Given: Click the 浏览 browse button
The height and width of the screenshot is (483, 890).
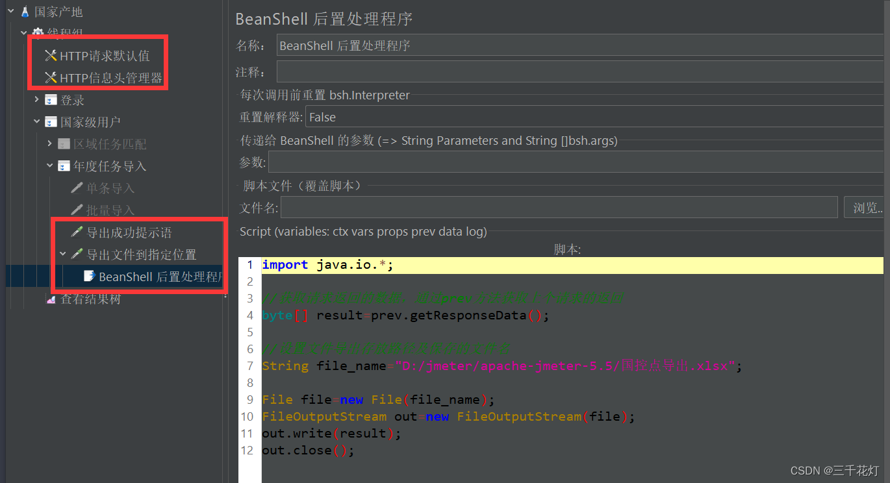Looking at the screenshot, I should (x=864, y=208).
